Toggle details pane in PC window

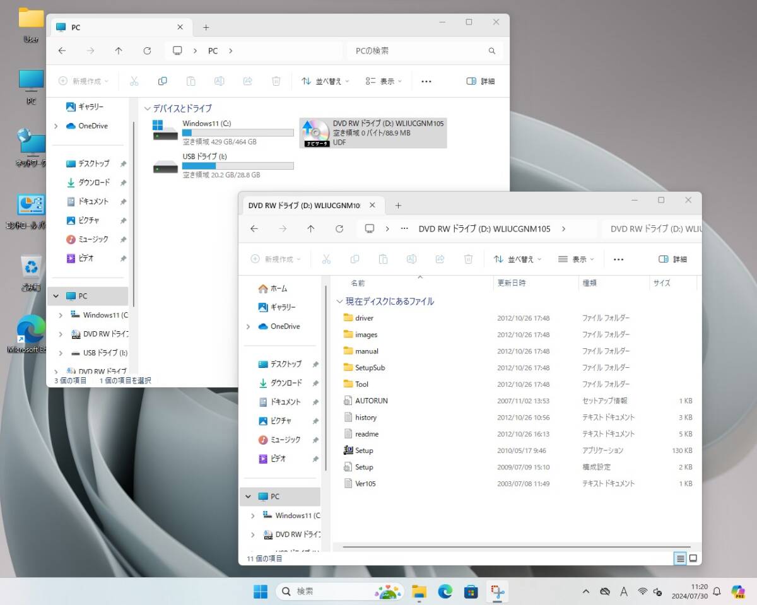pyautogui.click(x=480, y=81)
